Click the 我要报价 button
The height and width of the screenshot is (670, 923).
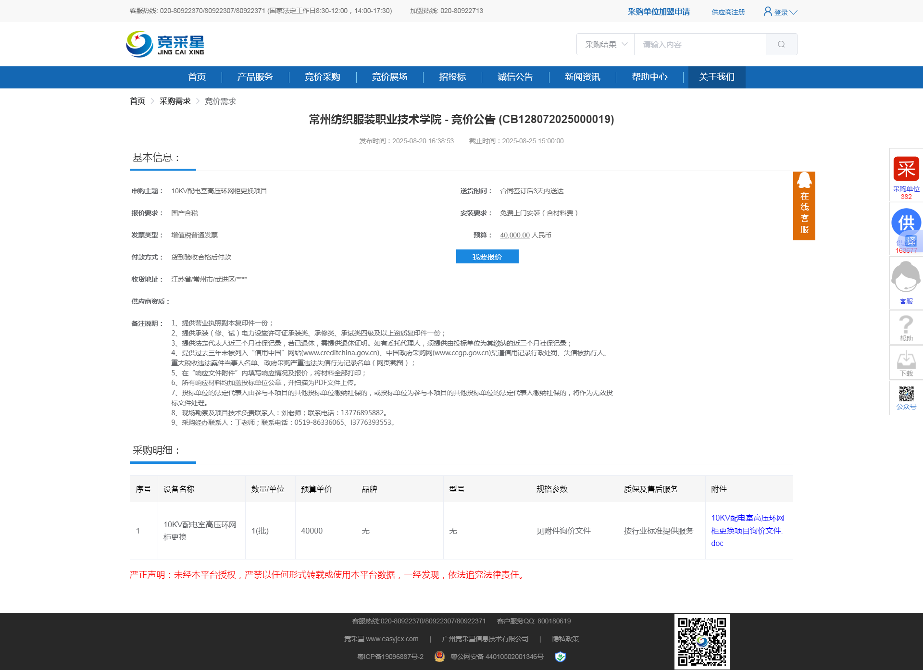pos(487,257)
